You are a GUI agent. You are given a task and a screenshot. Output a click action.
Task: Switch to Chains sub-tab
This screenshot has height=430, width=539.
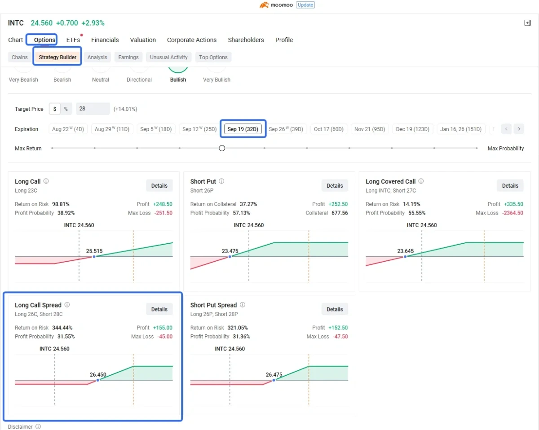point(20,57)
